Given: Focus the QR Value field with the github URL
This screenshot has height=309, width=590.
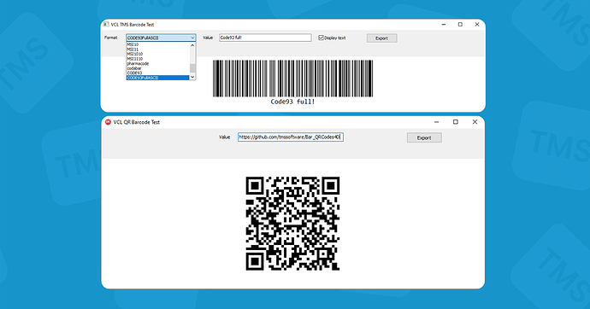Looking at the screenshot, I should point(291,137).
